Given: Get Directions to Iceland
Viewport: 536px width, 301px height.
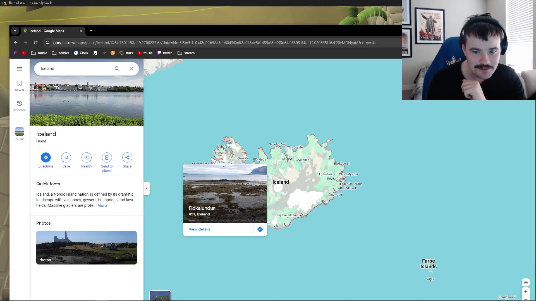Looking at the screenshot, I should pyautogui.click(x=46, y=161).
